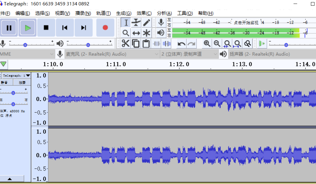Open the 帮助(H) menu

[x=206, y=13]
